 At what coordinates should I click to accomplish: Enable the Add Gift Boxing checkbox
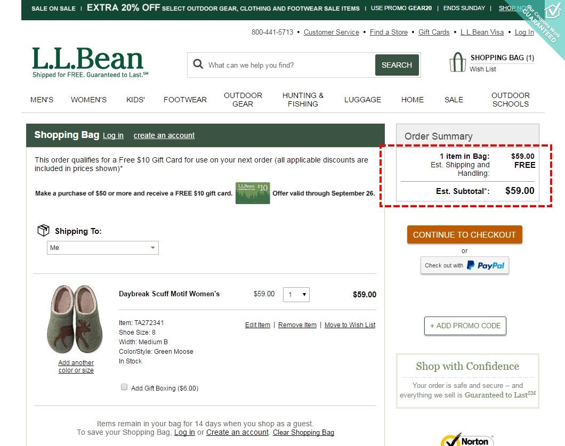click(124, 387)
